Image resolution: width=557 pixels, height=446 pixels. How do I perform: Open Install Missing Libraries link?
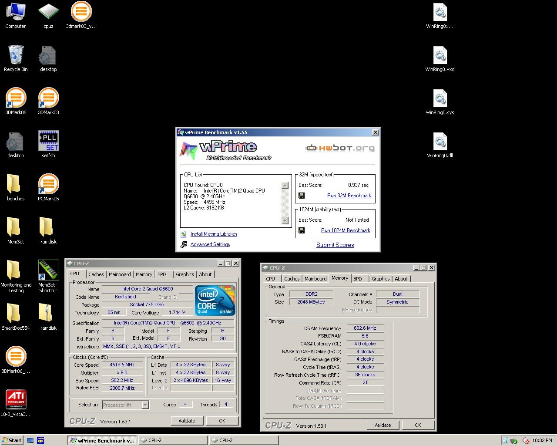coord(214,234)
